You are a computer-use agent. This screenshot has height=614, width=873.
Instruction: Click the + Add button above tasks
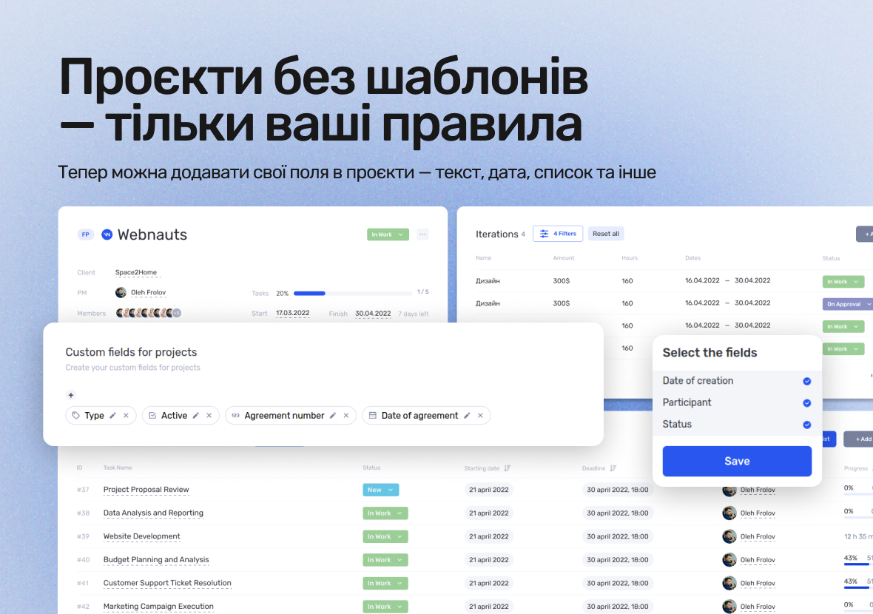point(858,439)
